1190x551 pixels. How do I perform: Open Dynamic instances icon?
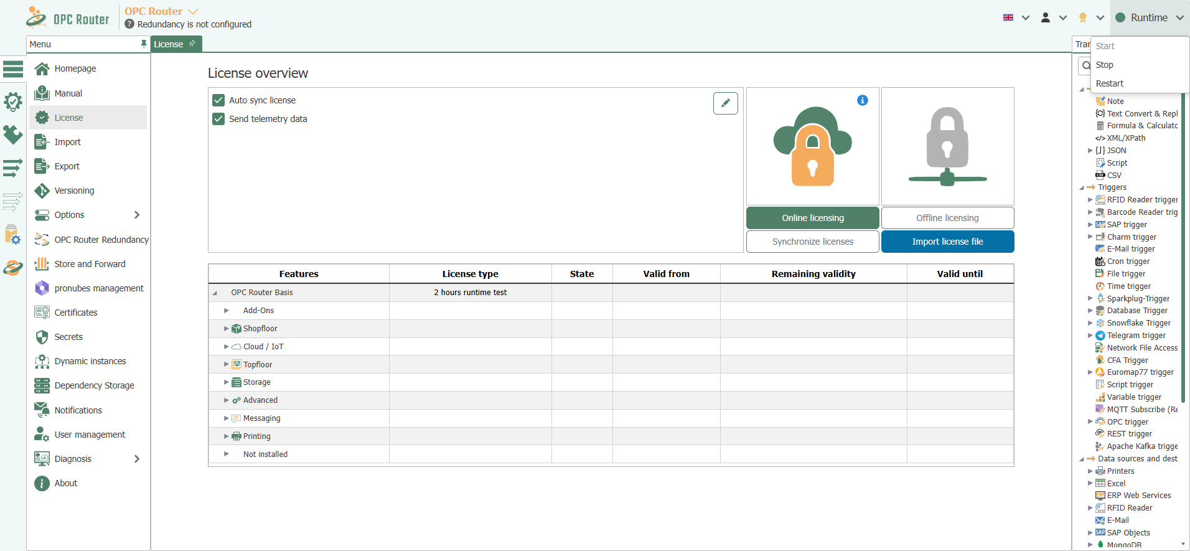pos(42,361)
